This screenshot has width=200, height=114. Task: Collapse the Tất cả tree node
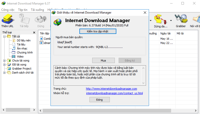(x=4, y=36)
